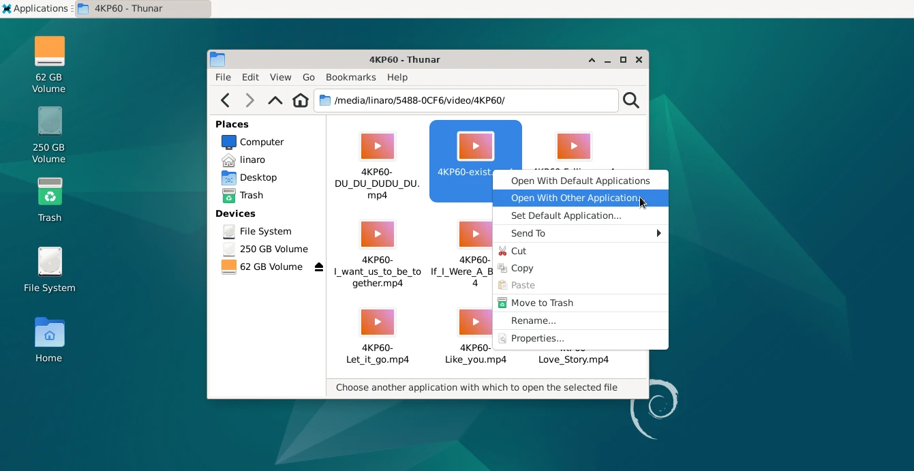This screenshot has width=914, height=471.
Task: Click the search magnifier icon
Action: (x=631, y=100)
